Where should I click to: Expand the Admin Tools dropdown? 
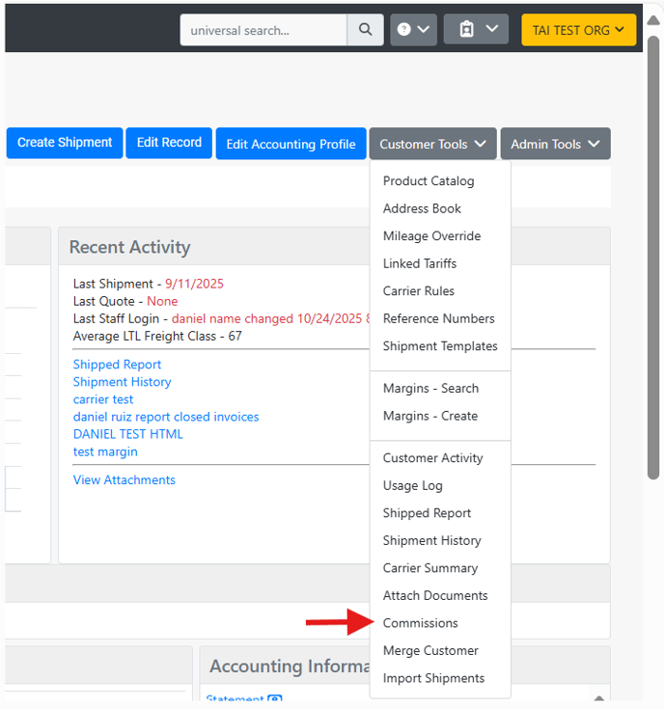point(555,144)
